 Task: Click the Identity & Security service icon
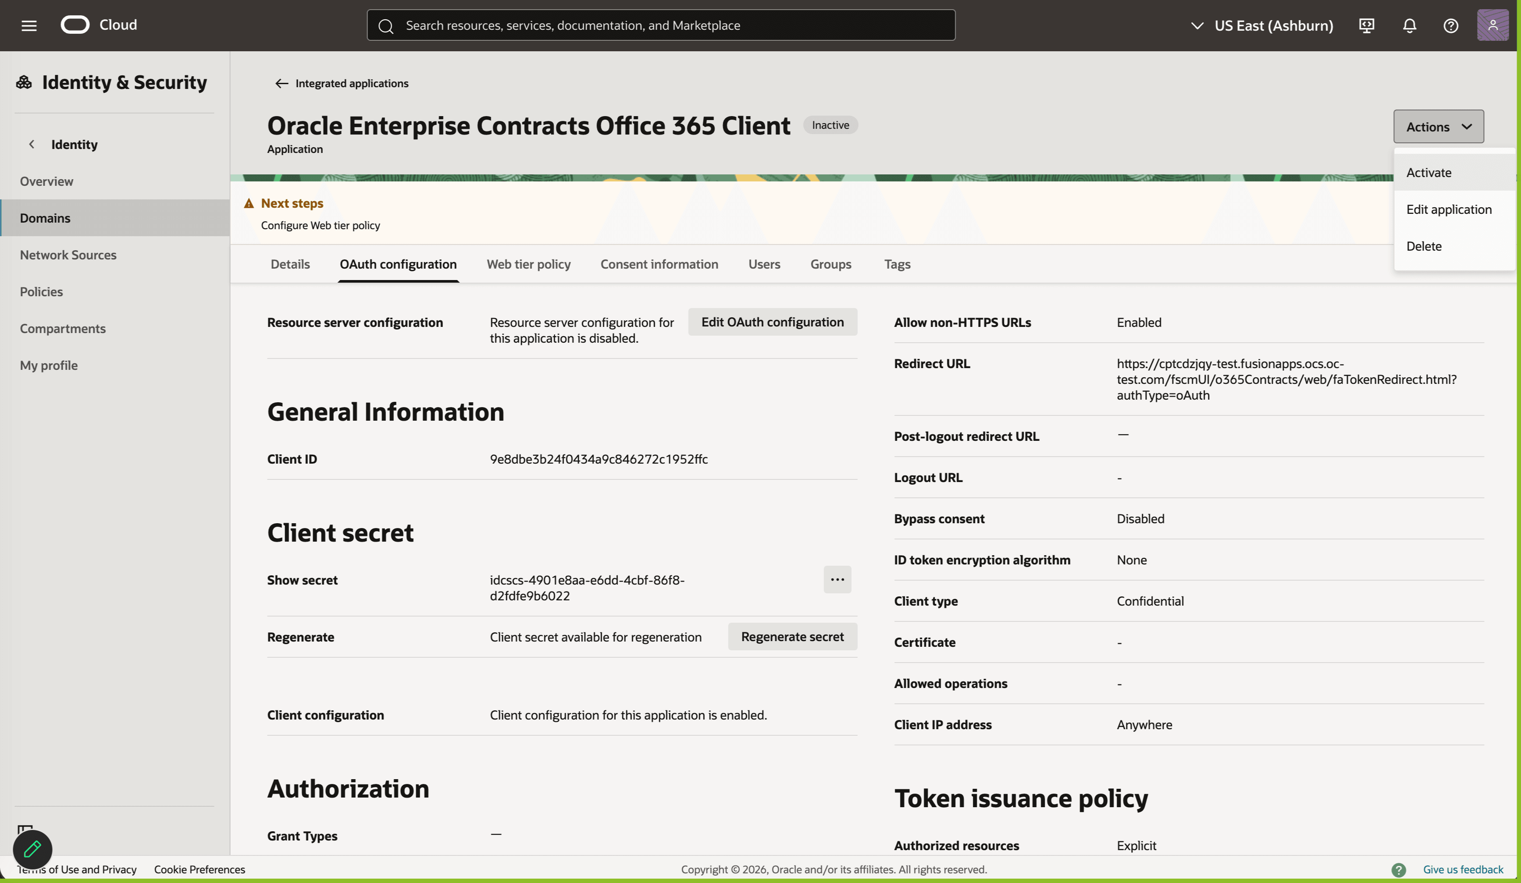24,82
